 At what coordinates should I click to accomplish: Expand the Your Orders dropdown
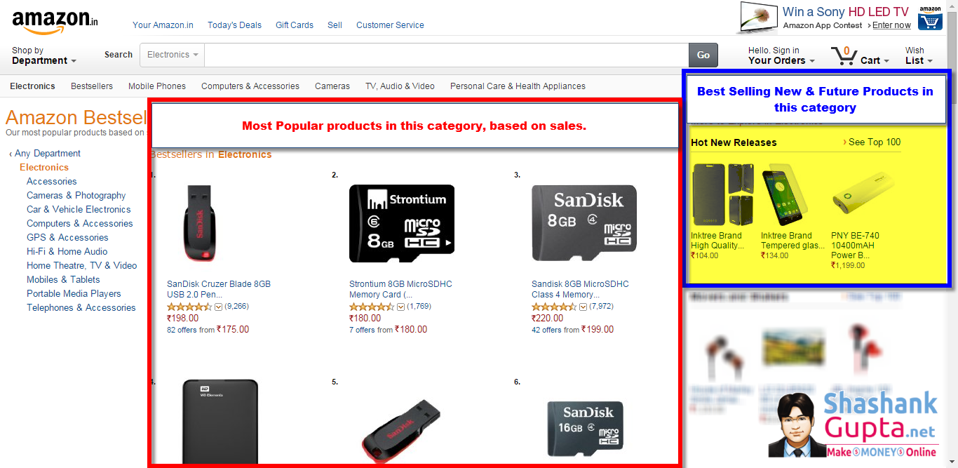(781, 55)
